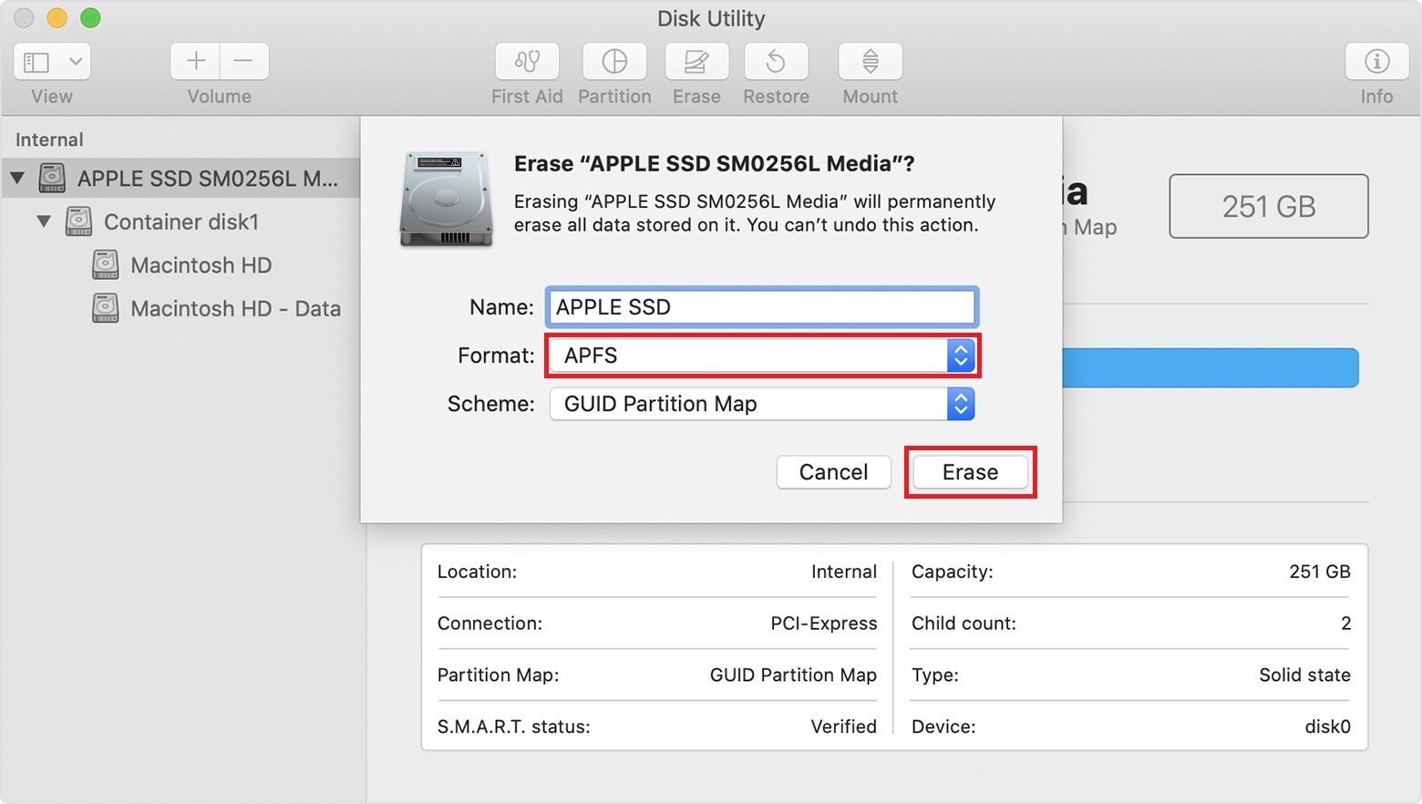This screenshot has width=1422, height=804.
Task: Click the PCI-Express connection value
Action: pyautogui.click(x=824, y=624)
